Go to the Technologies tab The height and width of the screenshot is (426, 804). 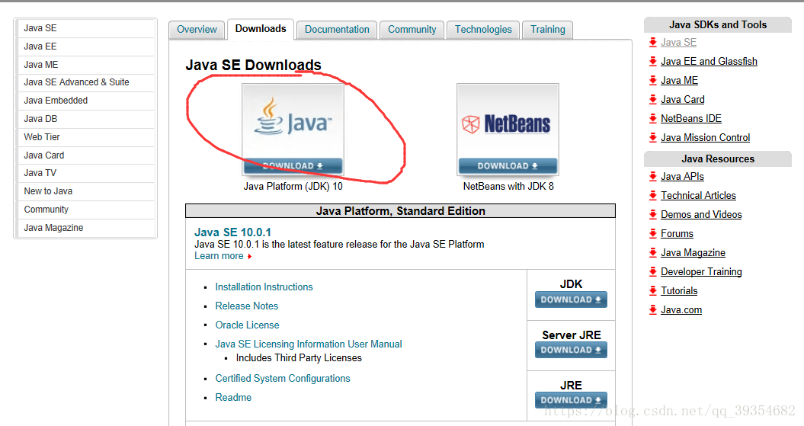(483, 30)
